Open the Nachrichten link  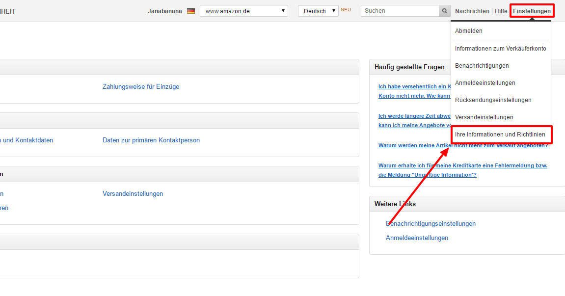(x=472, y=11)
